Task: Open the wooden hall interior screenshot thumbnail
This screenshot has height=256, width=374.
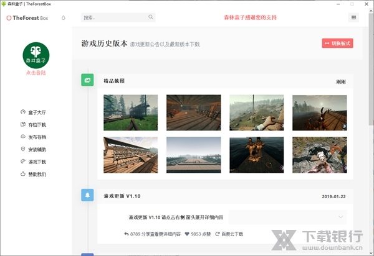Action: [x=193, y=112]
